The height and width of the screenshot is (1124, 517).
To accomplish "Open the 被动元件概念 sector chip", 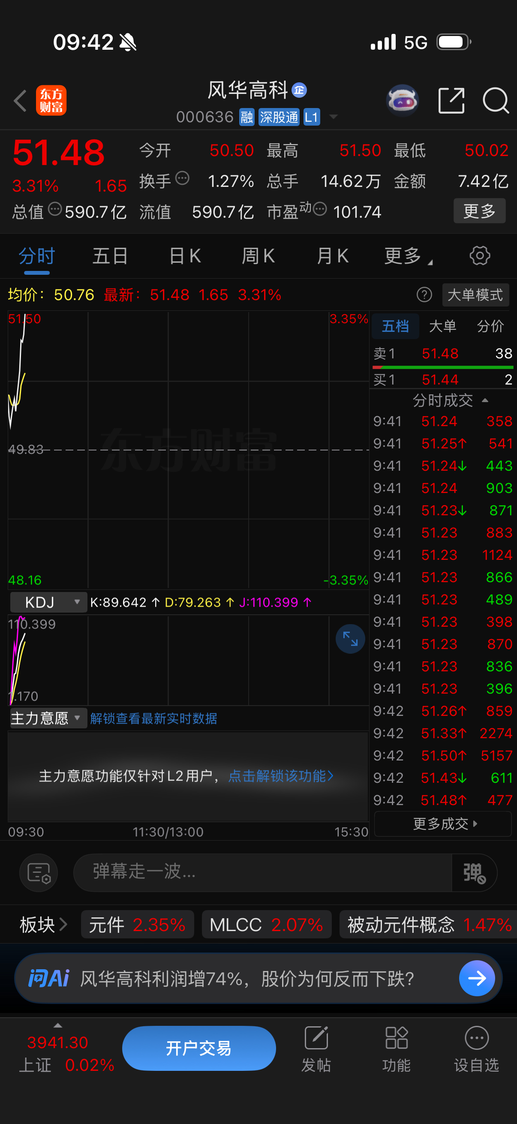I will [428, 924].
